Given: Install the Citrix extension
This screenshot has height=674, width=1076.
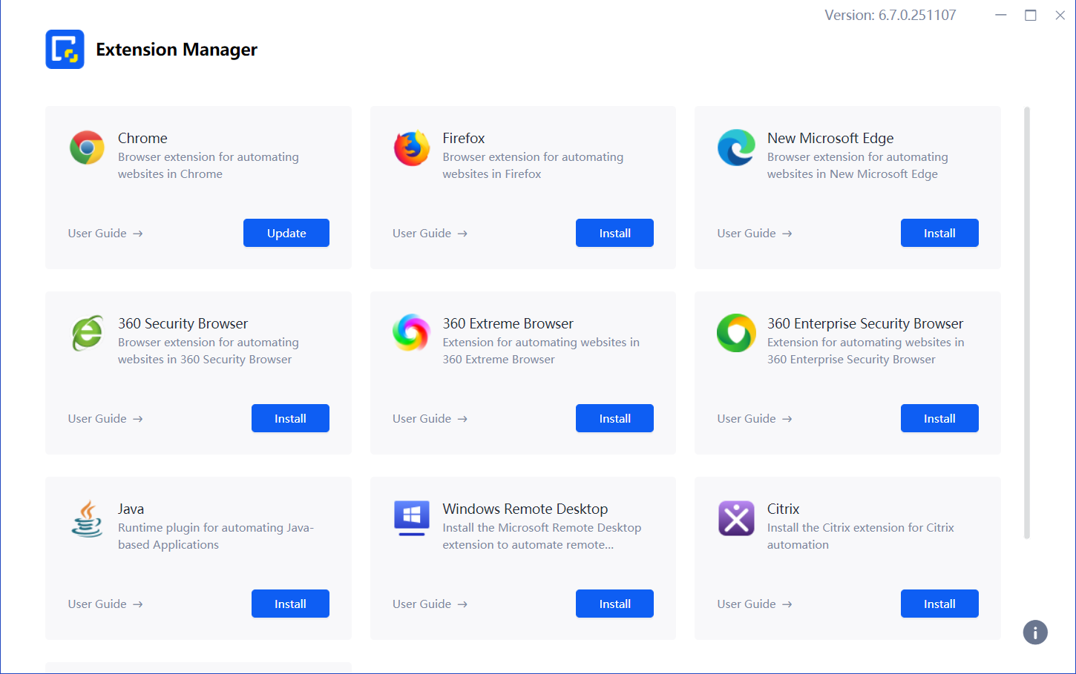Looking at the screenshot, I should coord(939,604).
